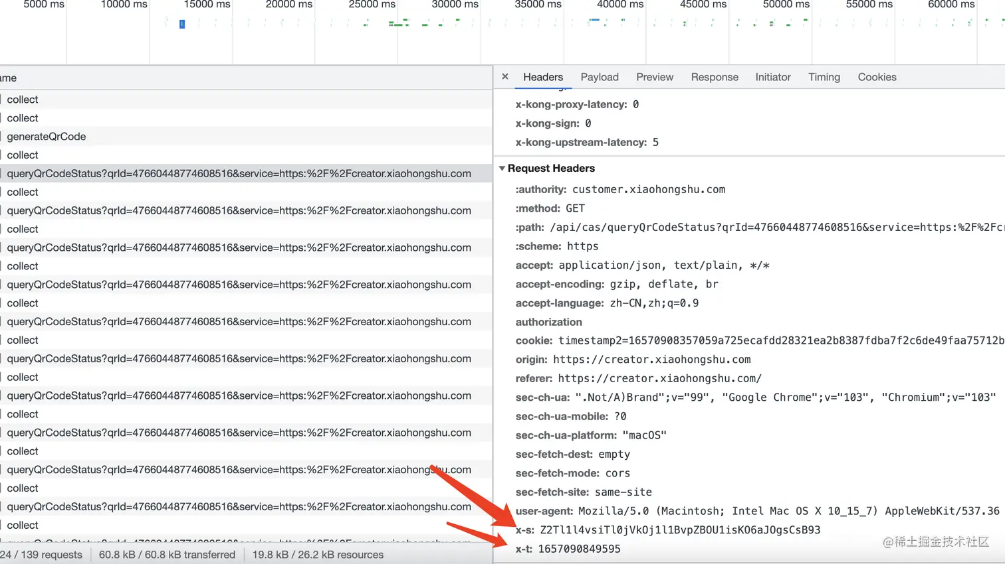Select the generateQrCode request

click(246, 137)
